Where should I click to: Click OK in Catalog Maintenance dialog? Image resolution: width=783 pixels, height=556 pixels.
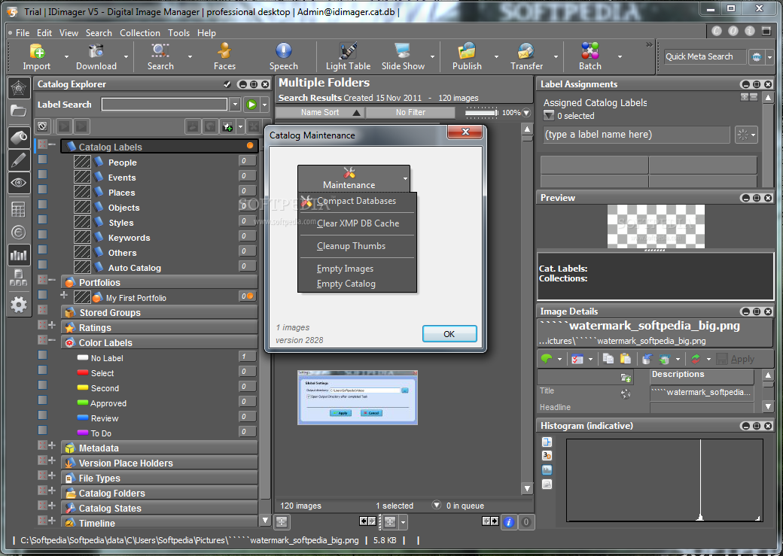pos(449,334)
